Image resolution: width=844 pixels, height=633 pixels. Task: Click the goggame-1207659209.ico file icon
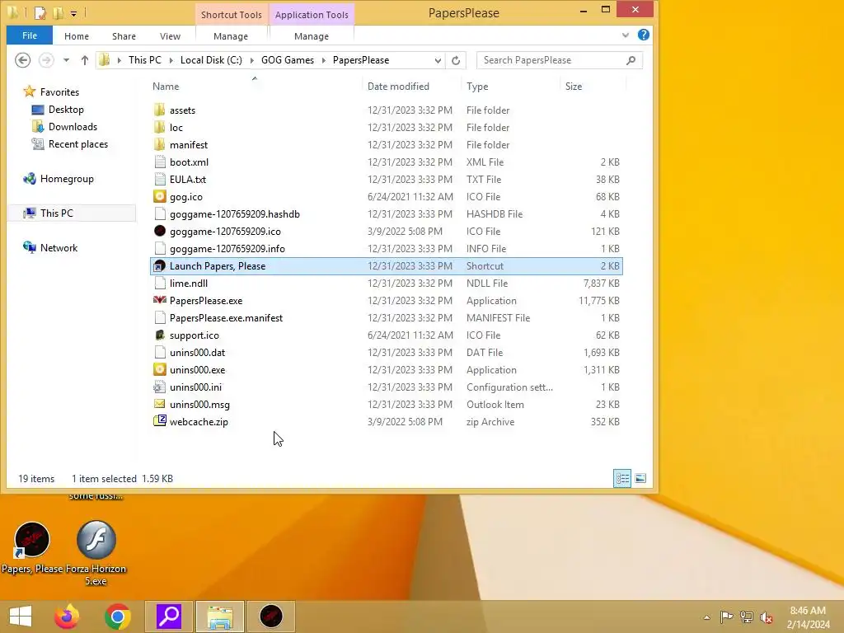[x=159, y=231]
